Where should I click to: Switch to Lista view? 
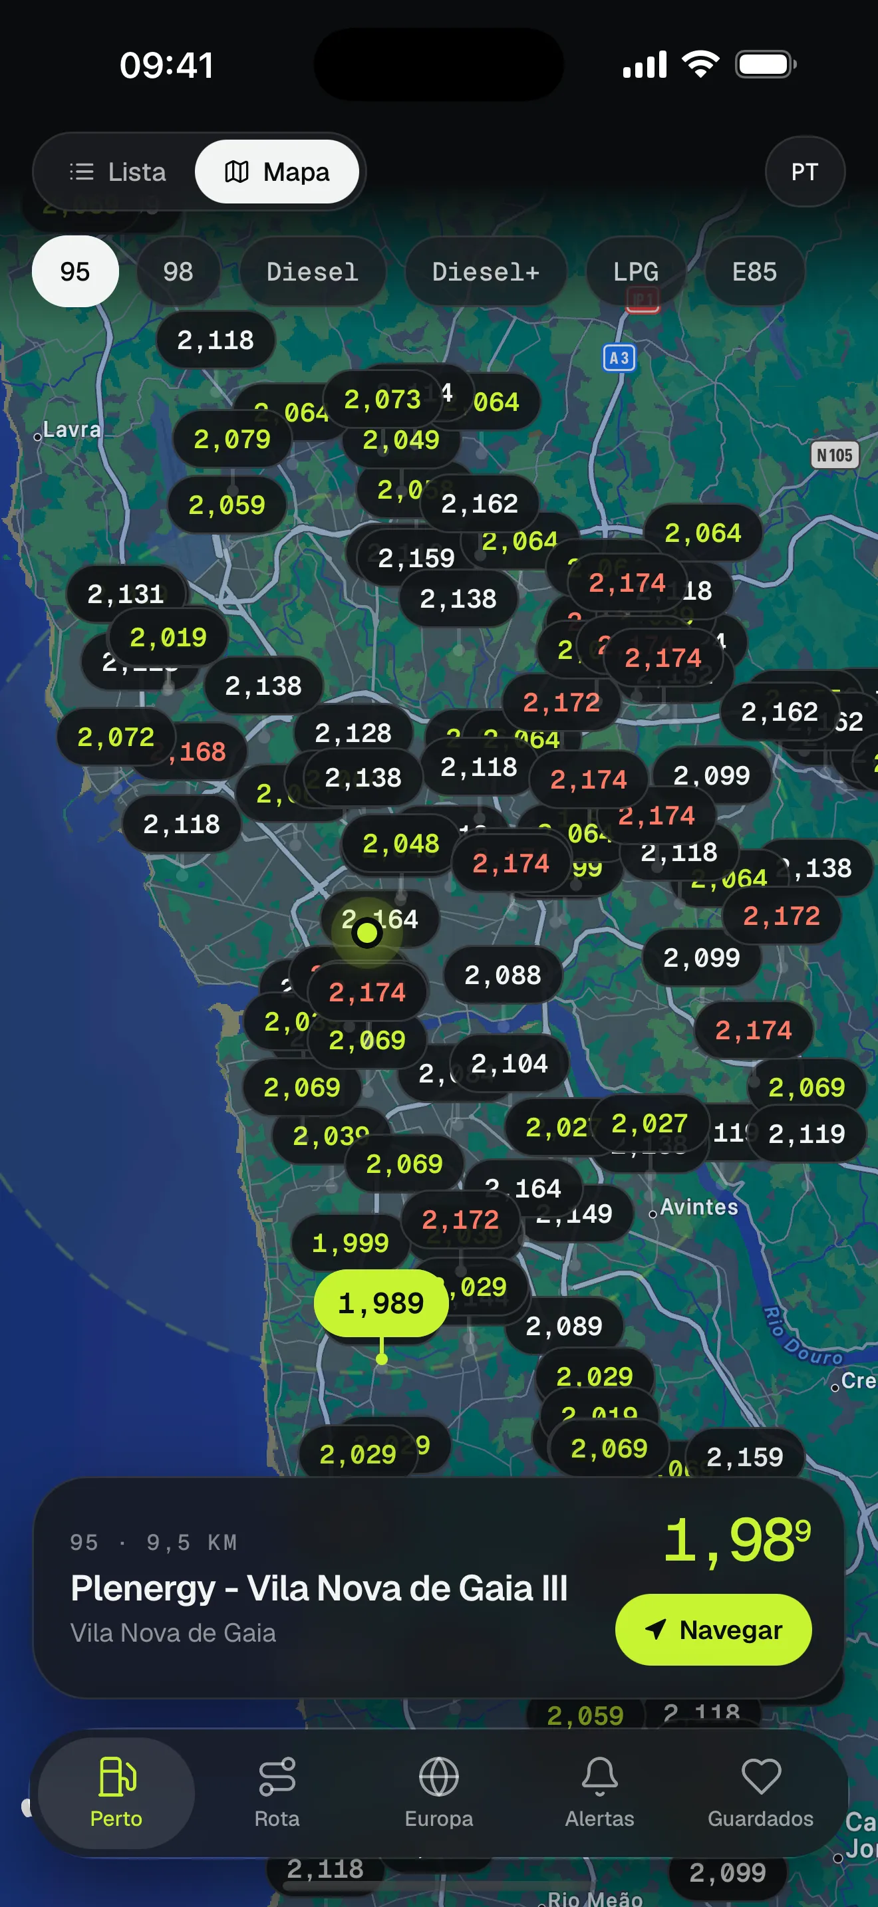pos(118,172)
